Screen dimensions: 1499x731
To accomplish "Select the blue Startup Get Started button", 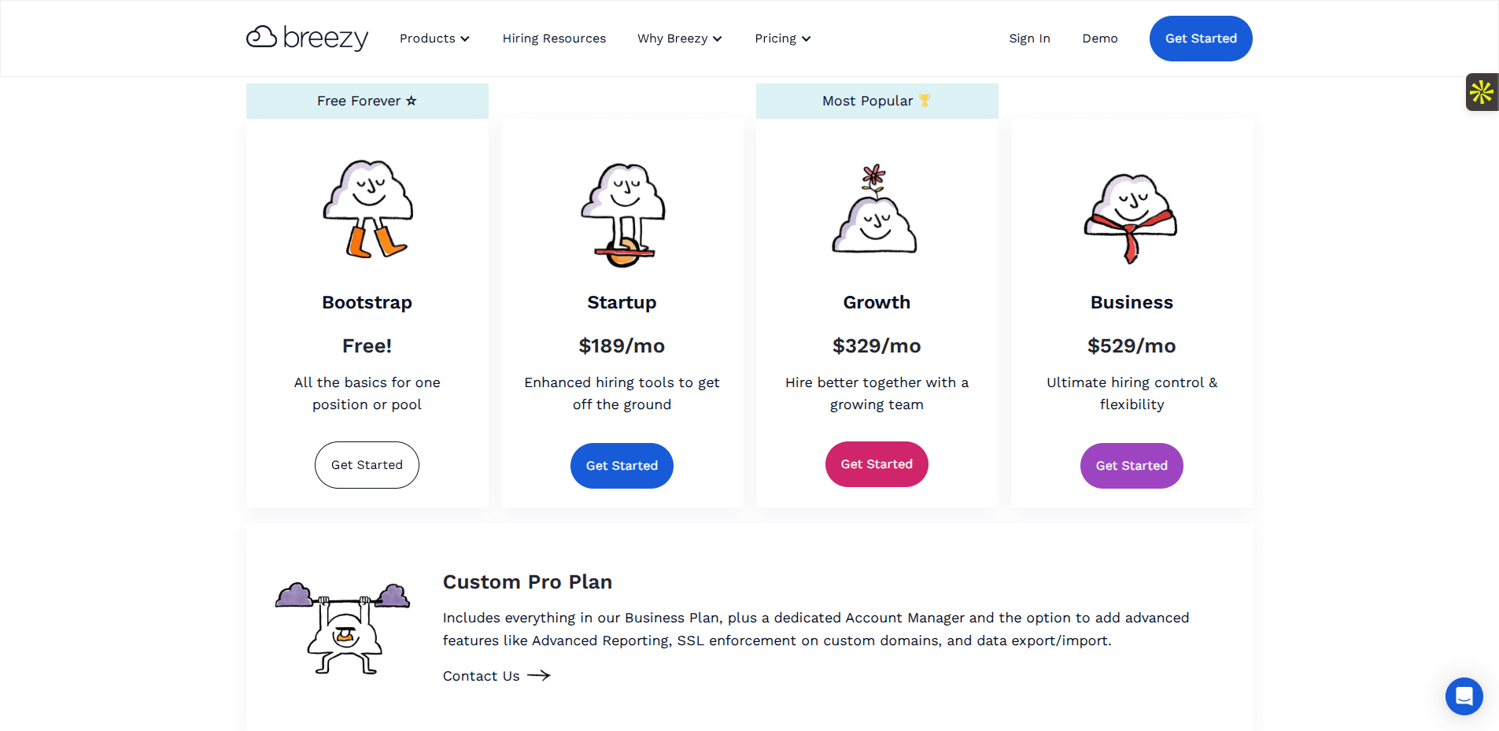I will (x=622, y=466).
